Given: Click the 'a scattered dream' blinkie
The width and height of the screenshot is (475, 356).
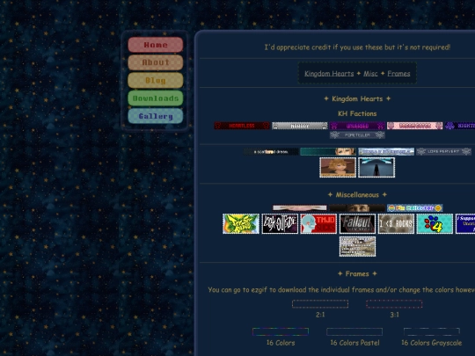Looking at the screenshot, I should pyautogui.click(x=271, y=152).
